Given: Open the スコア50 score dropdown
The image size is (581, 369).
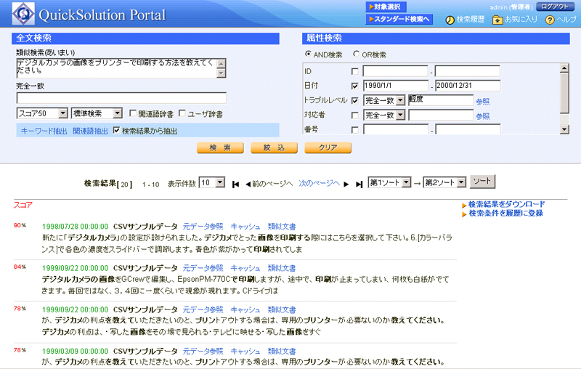Looking at the screenshot, I should (x=42, y=113).
